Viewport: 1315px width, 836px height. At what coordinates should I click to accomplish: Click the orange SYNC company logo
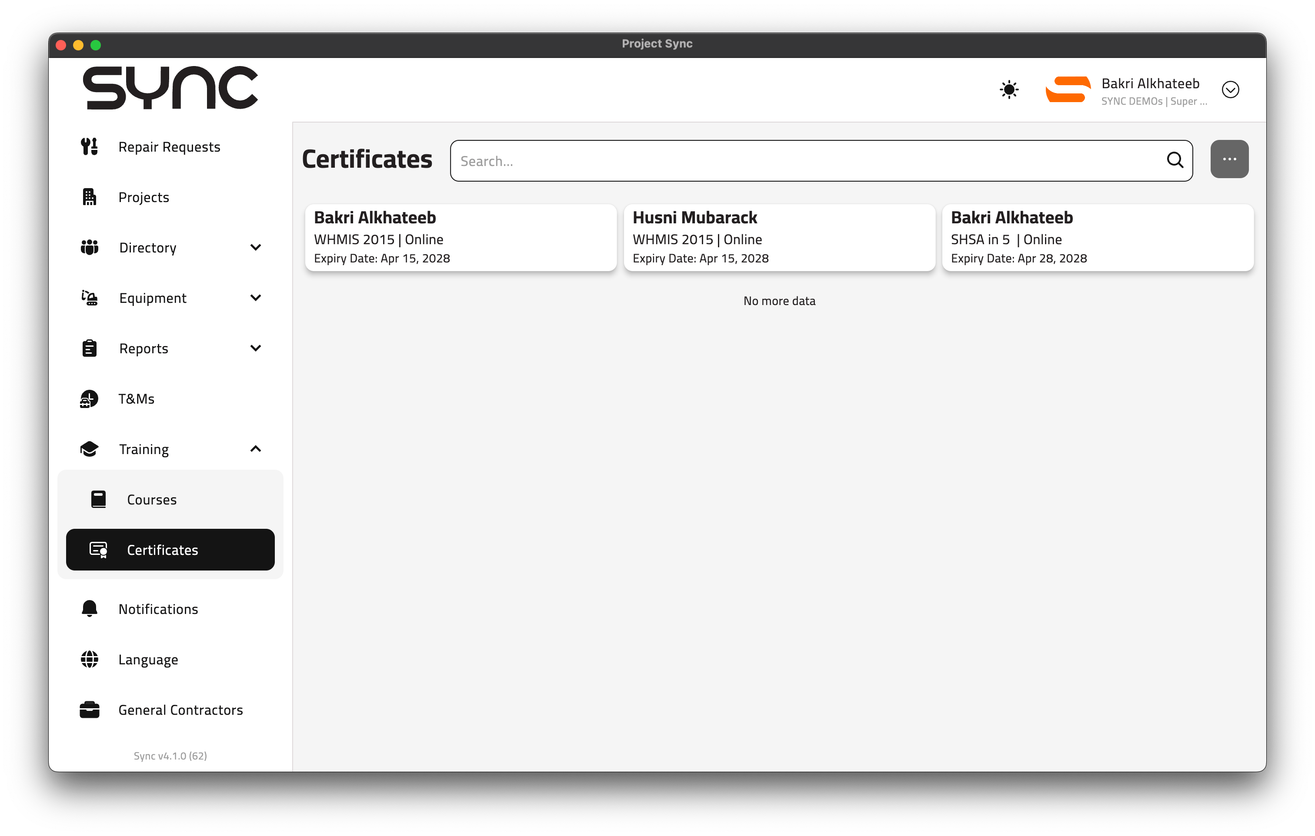(1068, 90)
